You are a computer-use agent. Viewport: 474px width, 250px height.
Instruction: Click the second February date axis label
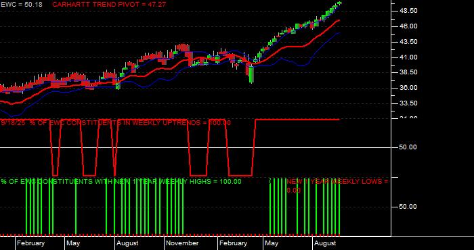tap(233, 243)
